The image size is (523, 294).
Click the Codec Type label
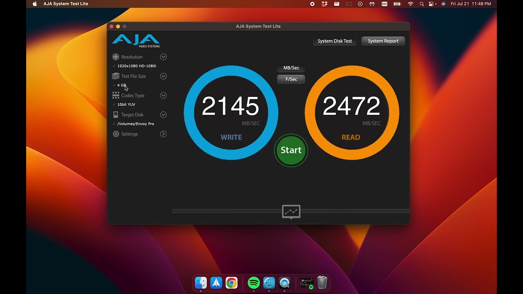[x=133, y=95]
